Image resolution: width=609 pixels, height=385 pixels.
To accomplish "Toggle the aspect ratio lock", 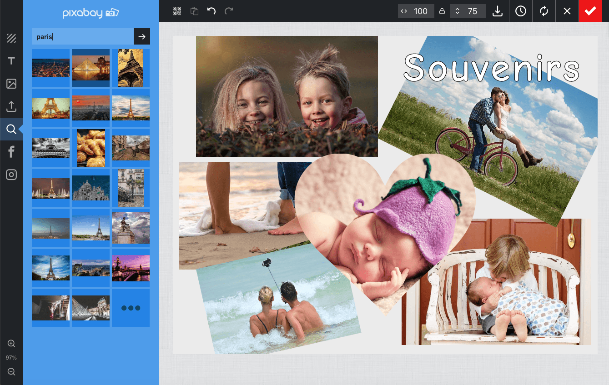I will [442, 11].
